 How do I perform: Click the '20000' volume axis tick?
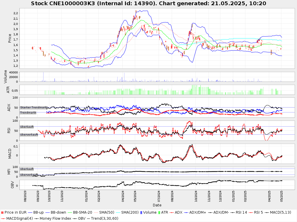pos(13,77)
